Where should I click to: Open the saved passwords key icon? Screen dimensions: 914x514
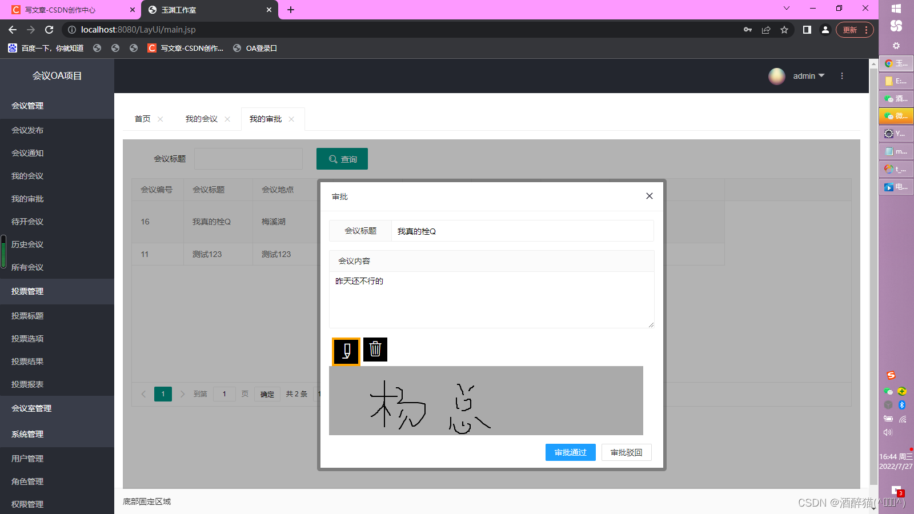click(x=748, y=30)
